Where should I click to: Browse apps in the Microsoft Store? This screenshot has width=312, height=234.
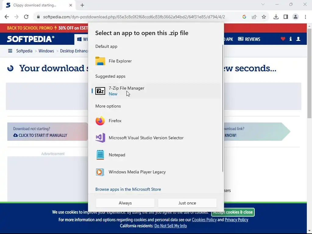(x=128, y=189)
